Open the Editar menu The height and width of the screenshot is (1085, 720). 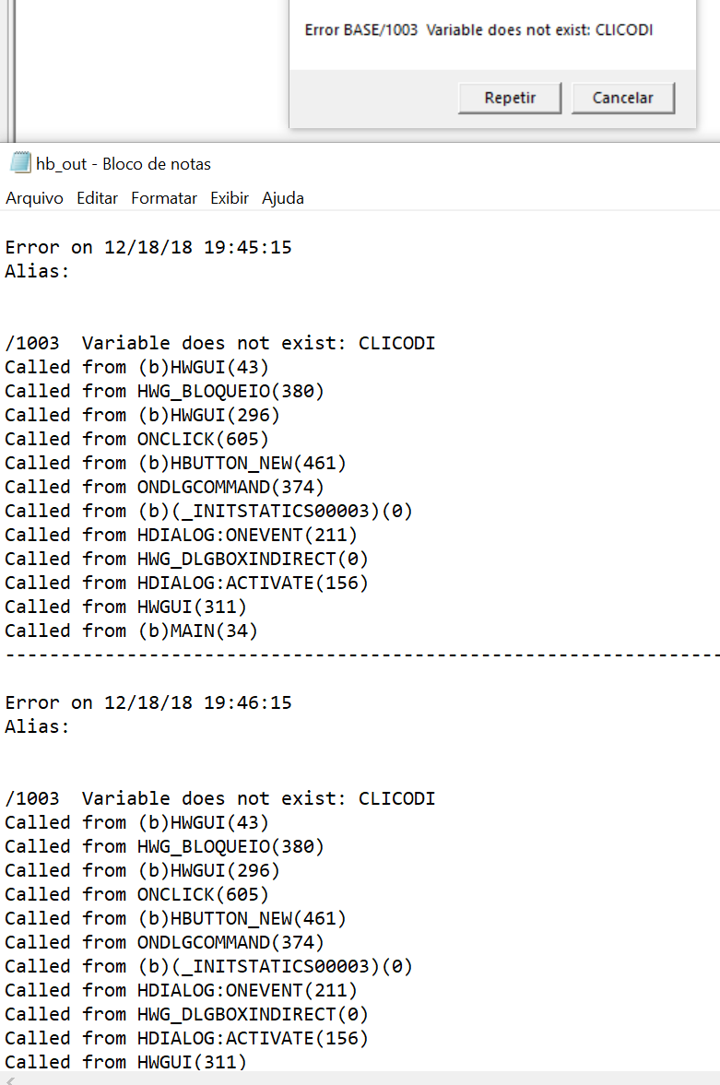pos(97,198)
